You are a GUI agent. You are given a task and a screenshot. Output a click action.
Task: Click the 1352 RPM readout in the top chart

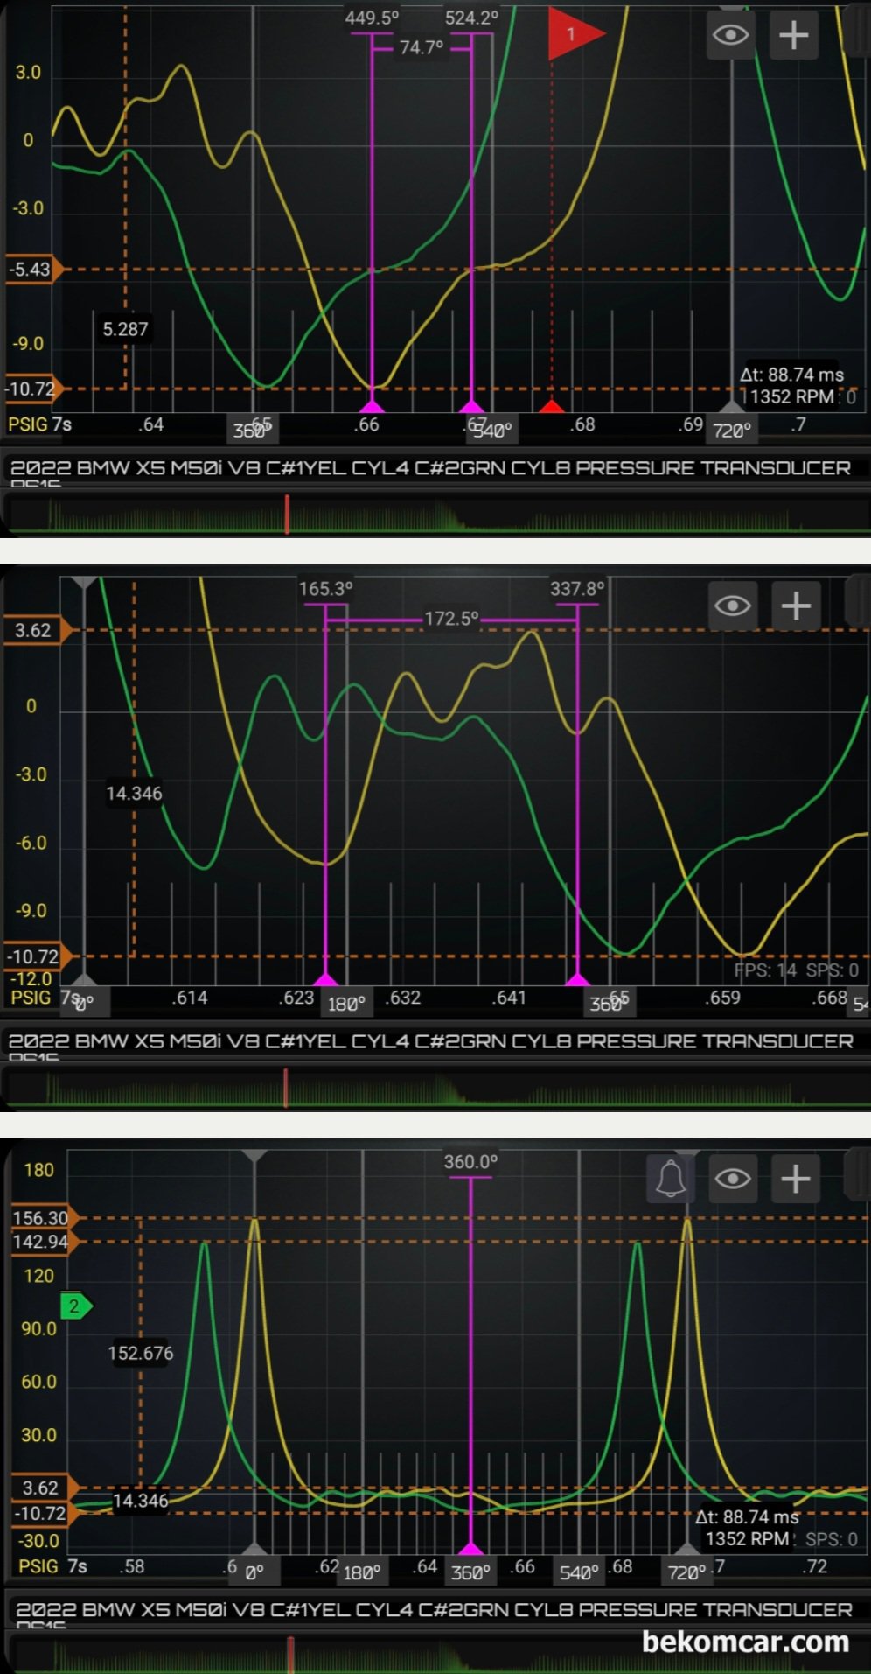pos(792,396)
